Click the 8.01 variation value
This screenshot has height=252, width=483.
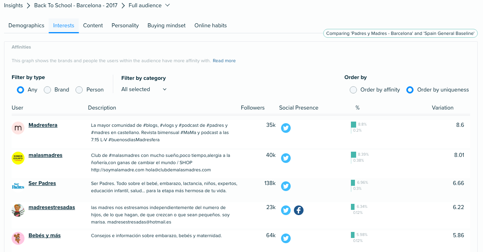pyautogui.click(x=459, y=155)
